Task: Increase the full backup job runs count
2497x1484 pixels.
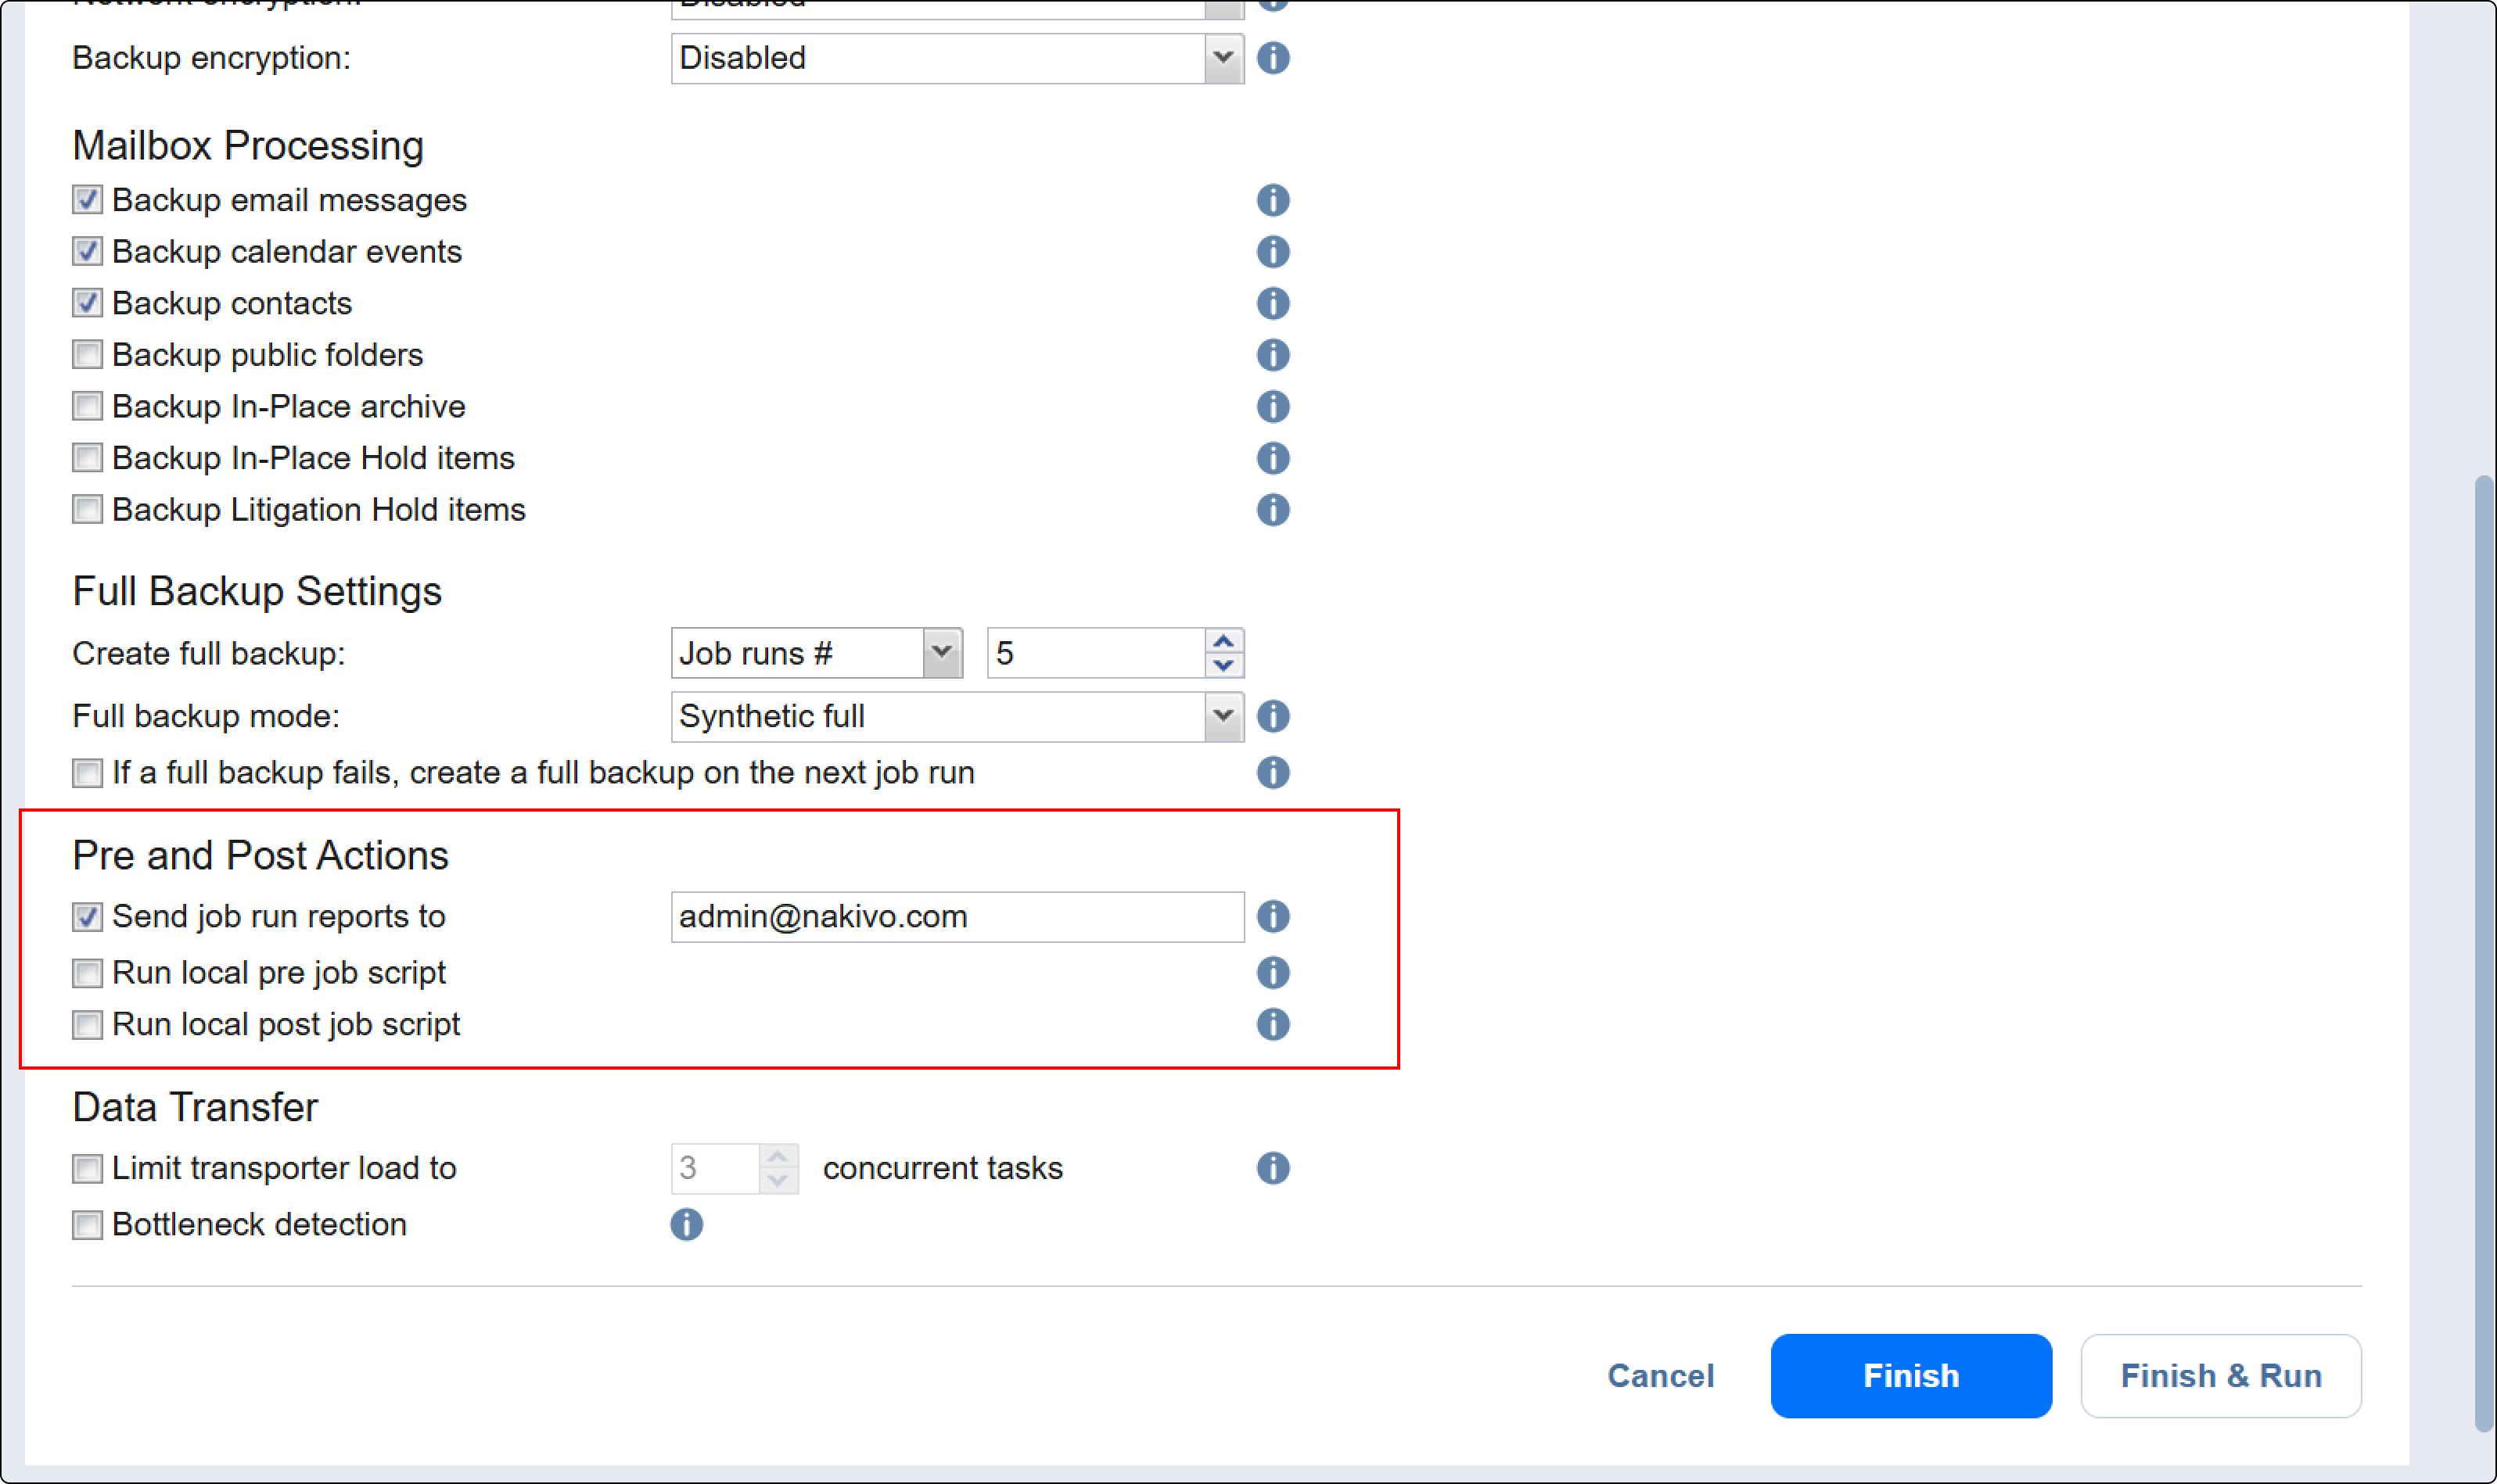Action: click(1223, 641)
